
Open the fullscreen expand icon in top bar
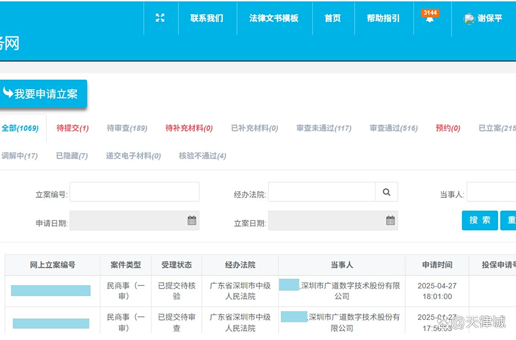pos(160,17)
